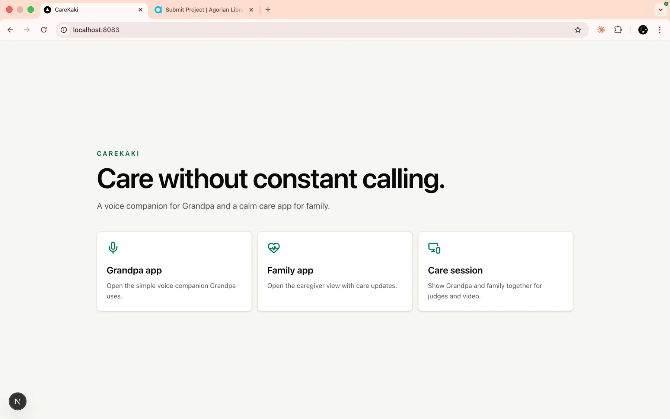Screen dimensions: 670x419
Task: Click the monitor-phone icon in Care session card
Action: pyautogui.click(x=434, y=248)
